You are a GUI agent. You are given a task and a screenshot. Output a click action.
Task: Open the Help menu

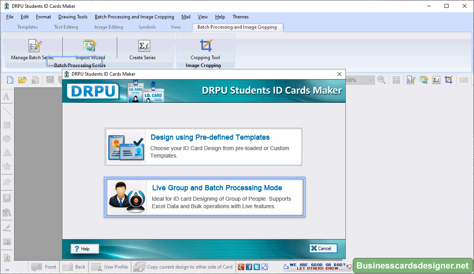tap(220, 17)
